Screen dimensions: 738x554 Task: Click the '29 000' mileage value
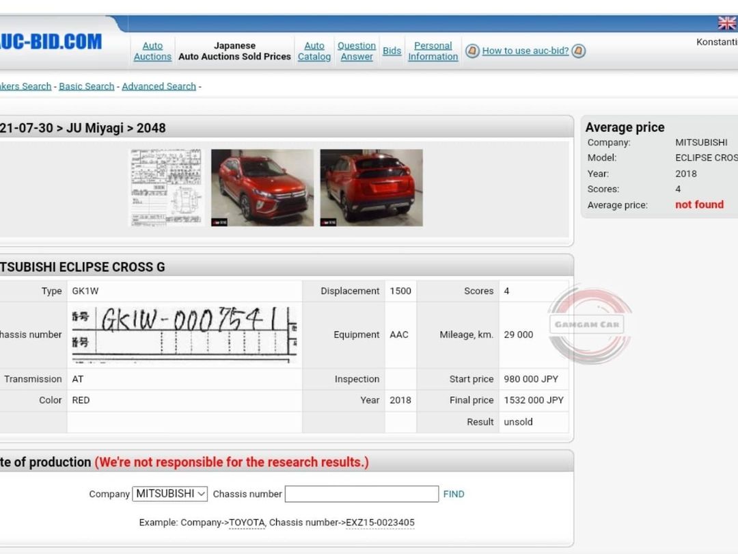click(x=518, y=334)
